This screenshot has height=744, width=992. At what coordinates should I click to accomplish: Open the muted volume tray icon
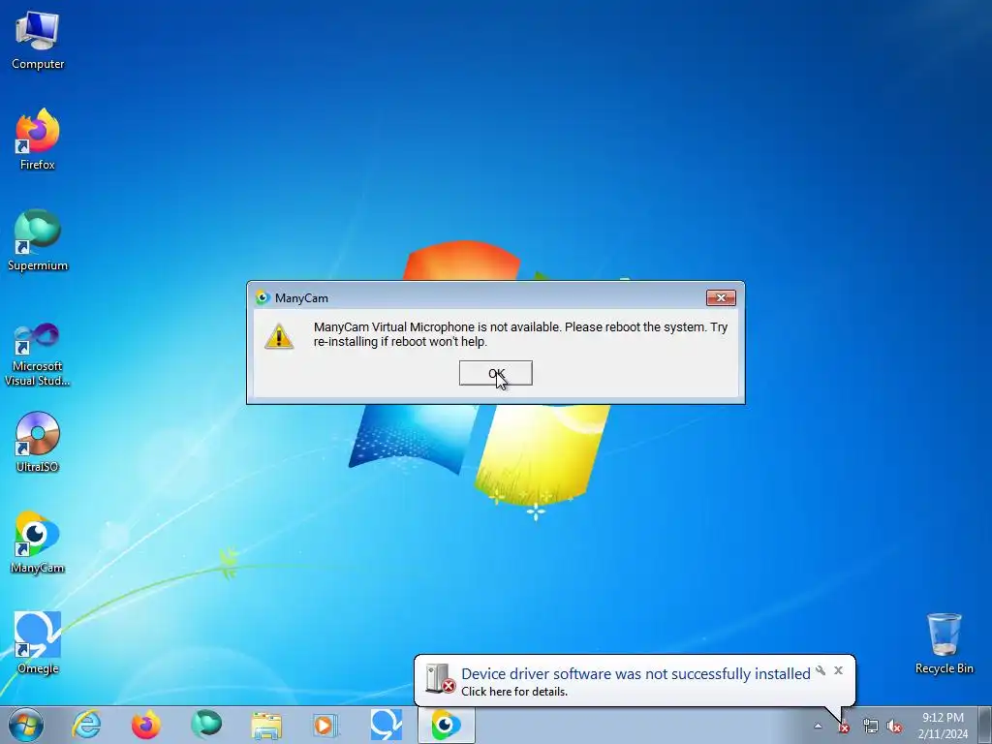coord(894,727)
